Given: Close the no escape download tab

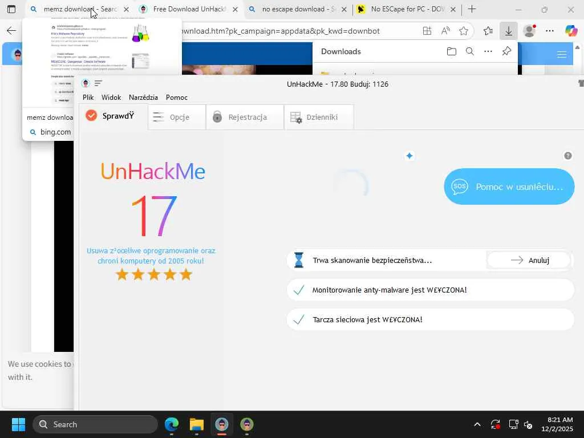Looking at the screenshot, I should [344, 9].
